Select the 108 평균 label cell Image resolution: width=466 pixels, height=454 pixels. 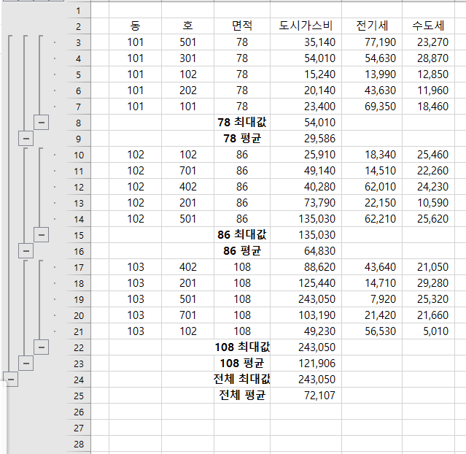[x=242, y=363]
